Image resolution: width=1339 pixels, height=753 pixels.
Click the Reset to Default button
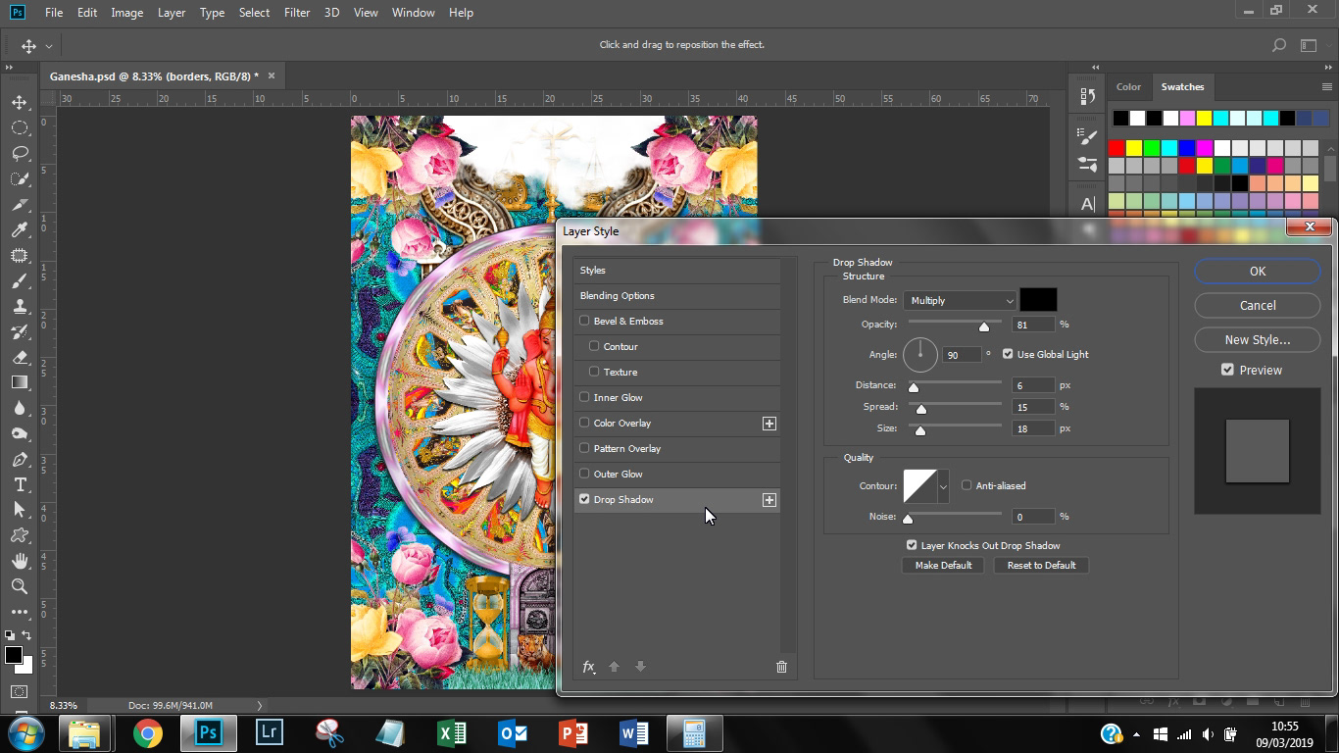[x=1041, y=565]
